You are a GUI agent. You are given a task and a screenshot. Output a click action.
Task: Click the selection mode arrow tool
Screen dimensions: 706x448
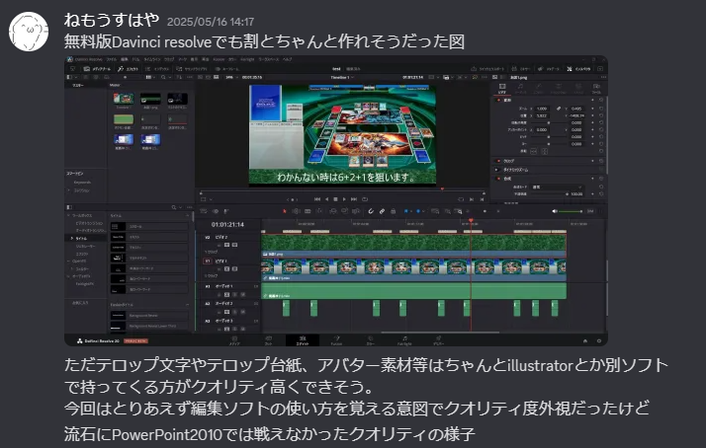click(284, 211)
